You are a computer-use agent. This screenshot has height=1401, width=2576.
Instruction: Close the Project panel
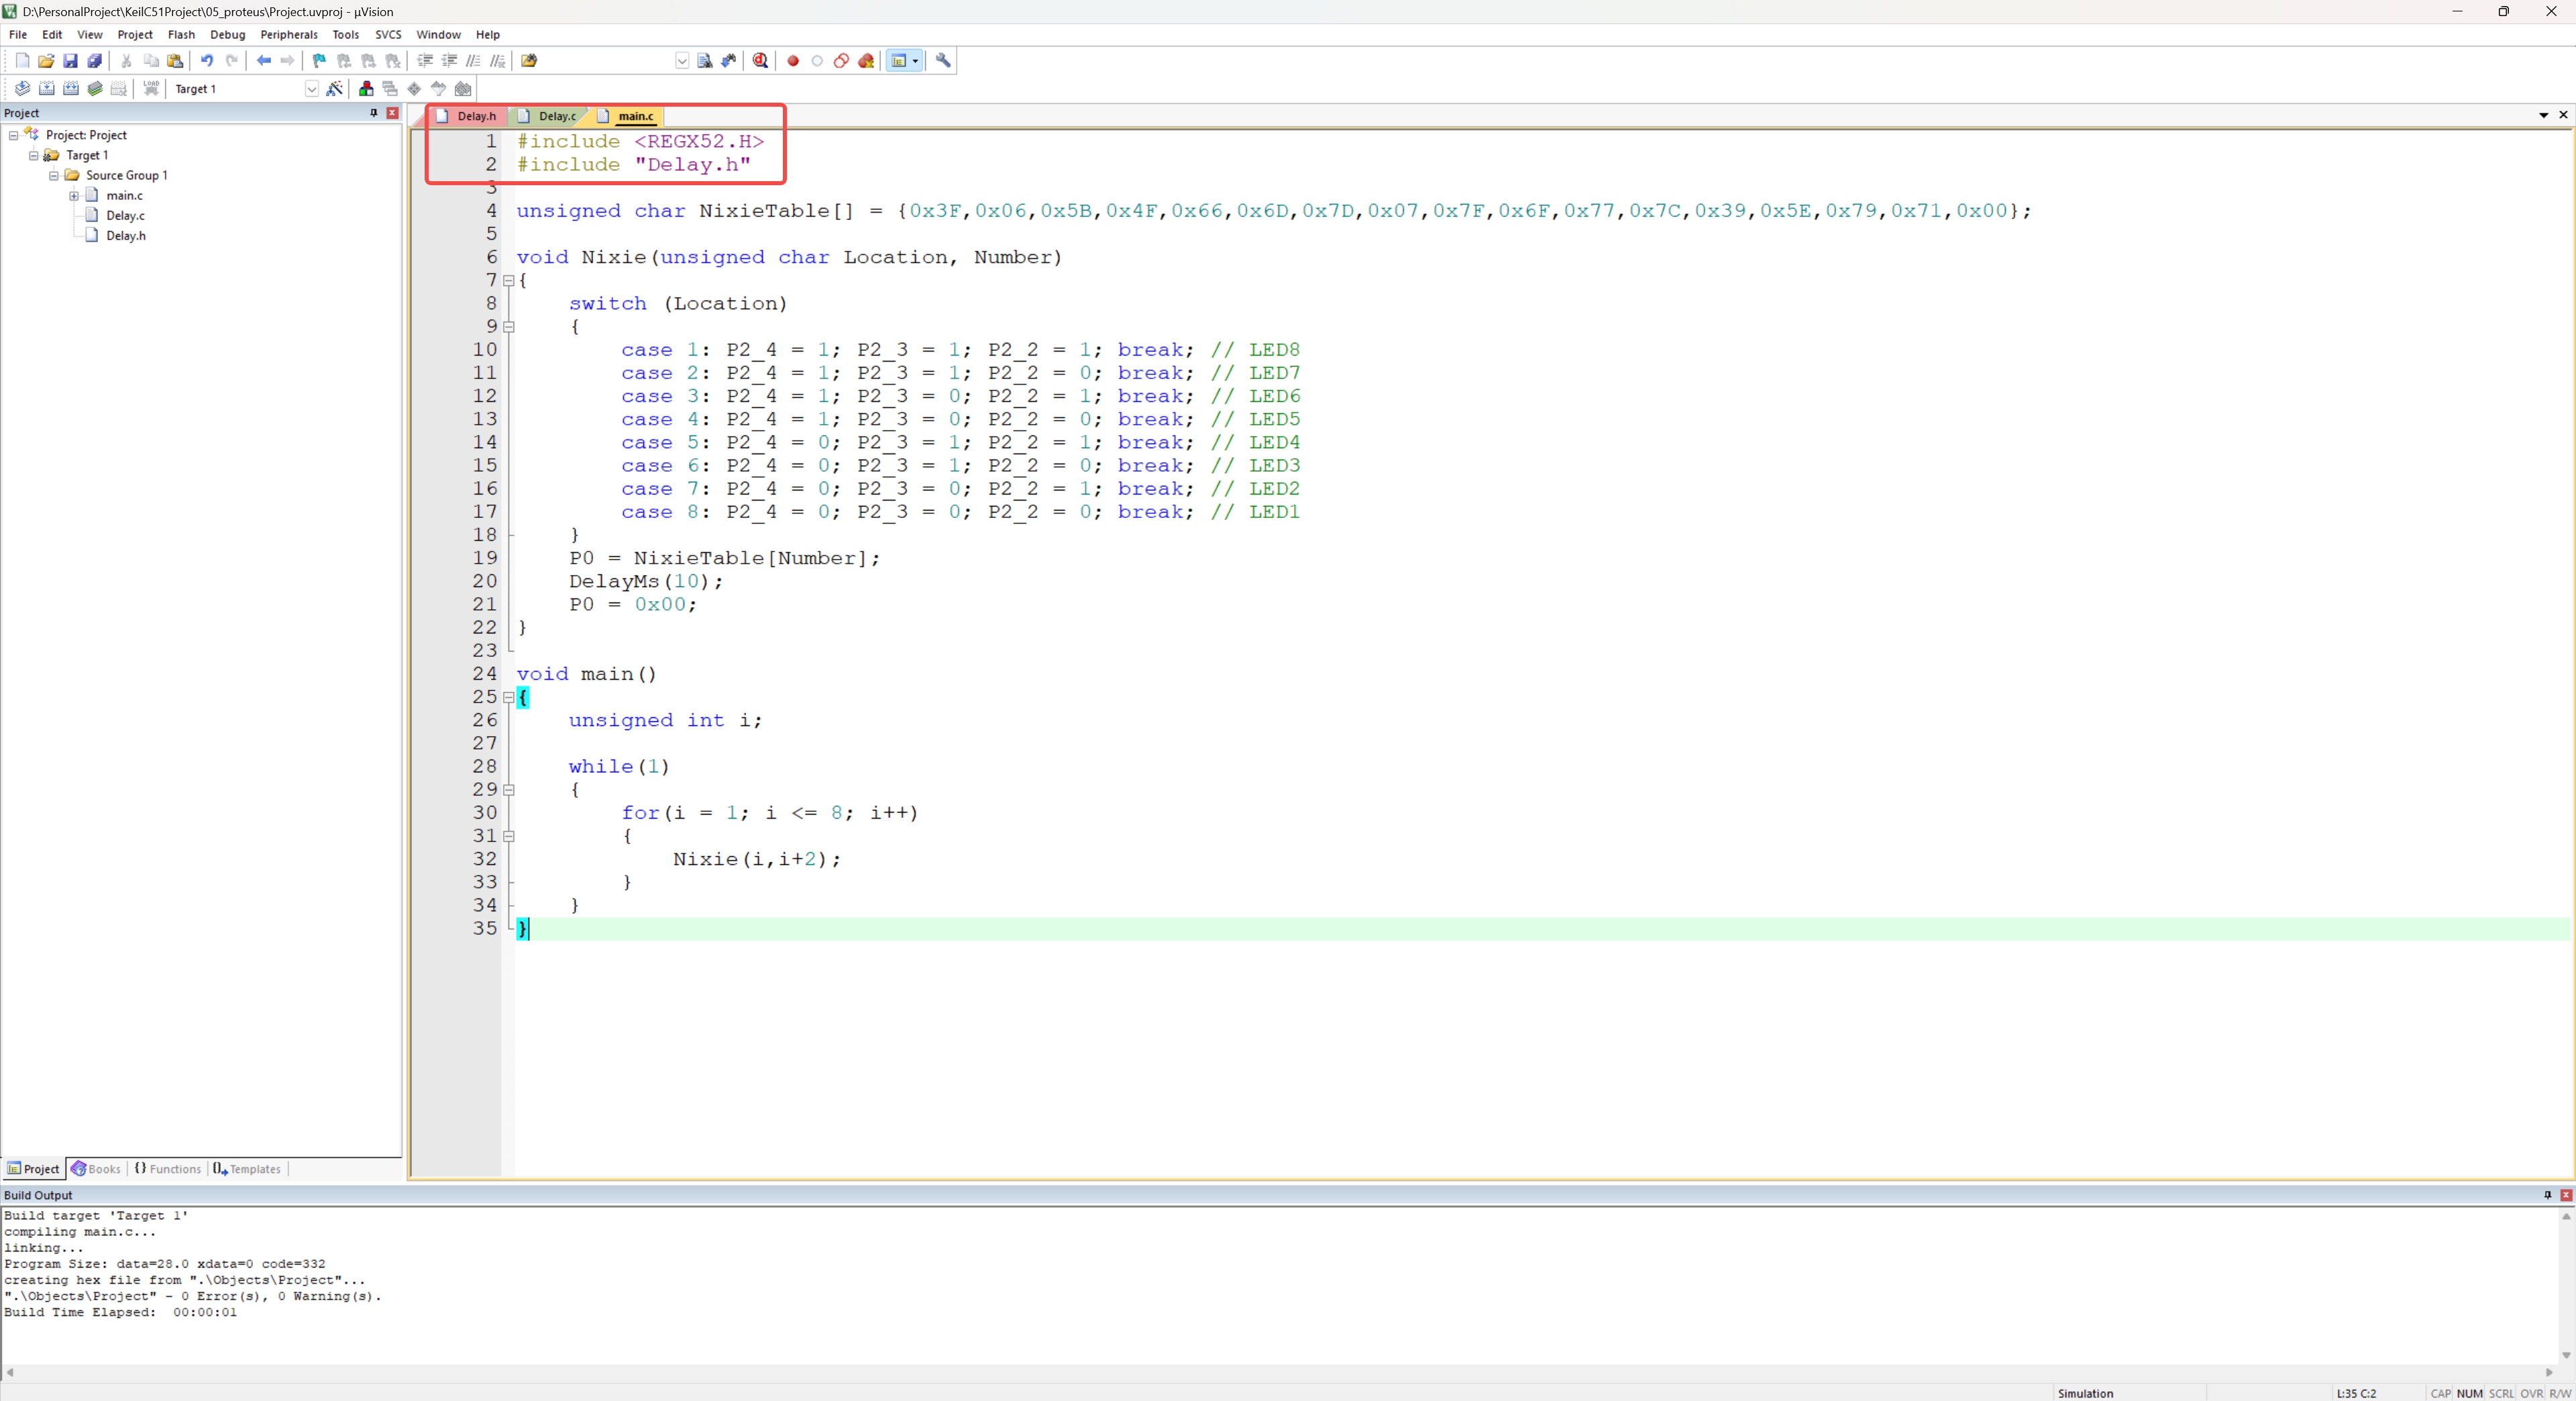pyautogui.click(x=393, y=113)
